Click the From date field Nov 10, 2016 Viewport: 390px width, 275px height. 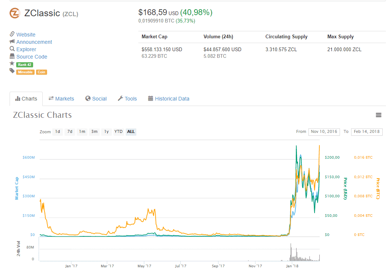tap(324, 132)
